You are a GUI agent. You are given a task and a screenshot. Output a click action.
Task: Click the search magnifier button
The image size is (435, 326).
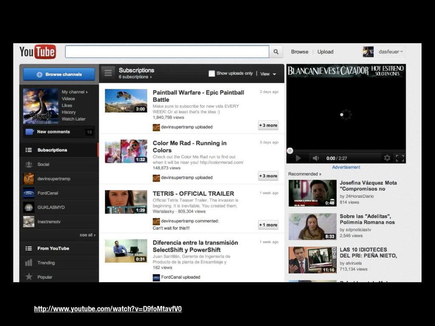pos(276,52)
